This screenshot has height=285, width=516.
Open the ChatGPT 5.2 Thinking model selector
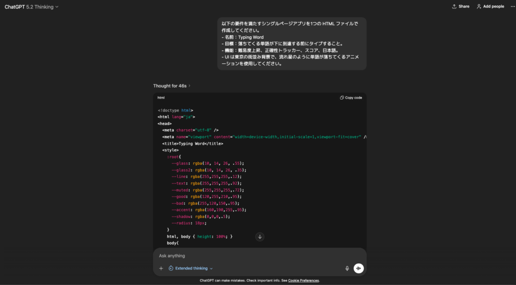point(31,7)
